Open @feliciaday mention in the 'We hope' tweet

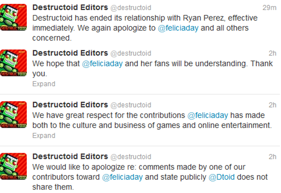click(x=102, y=63)
